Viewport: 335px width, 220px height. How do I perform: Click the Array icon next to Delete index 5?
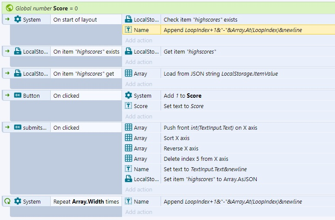click(x=129, y=159)
